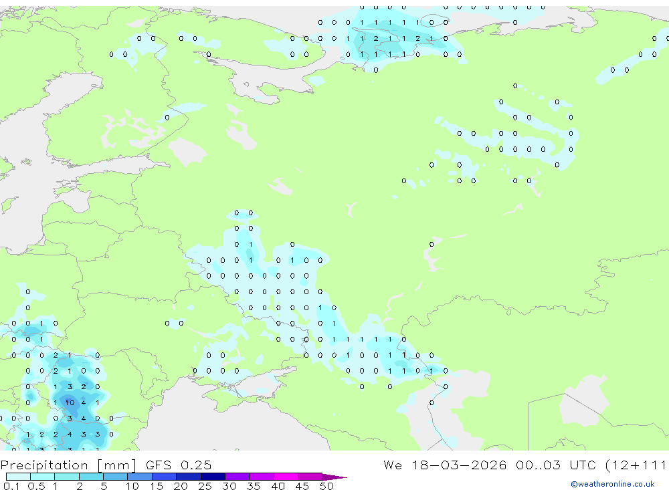Click the 0.5–1 mm legend color box
The width and height of the screenshot is (669, 490).
(43, 477)
